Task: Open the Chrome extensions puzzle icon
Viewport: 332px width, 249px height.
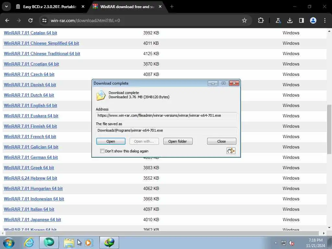Action: click(261, 20)
